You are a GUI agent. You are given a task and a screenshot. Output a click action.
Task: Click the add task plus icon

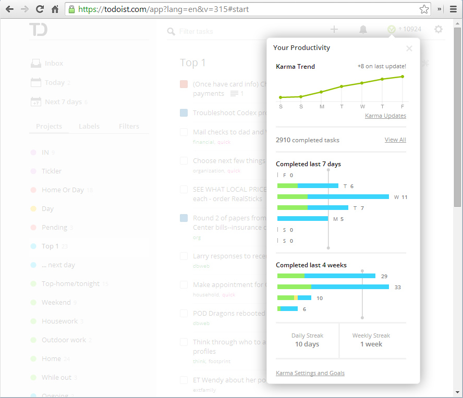pos(334,29)
